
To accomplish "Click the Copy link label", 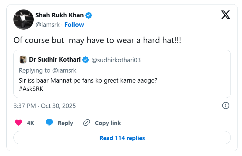I will (108, 123).
